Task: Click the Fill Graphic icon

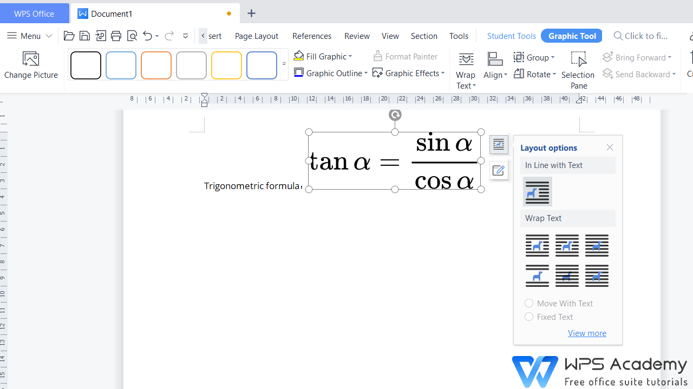Action: [x=299, y=56]
